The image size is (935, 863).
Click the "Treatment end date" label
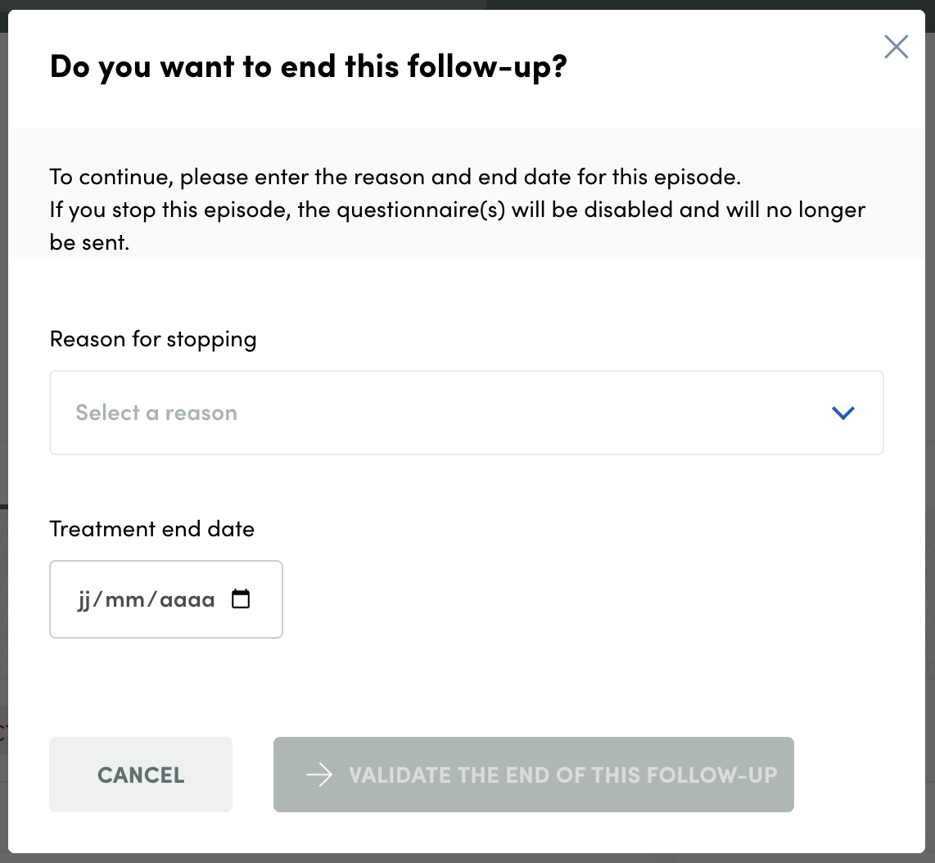(152, 529)
